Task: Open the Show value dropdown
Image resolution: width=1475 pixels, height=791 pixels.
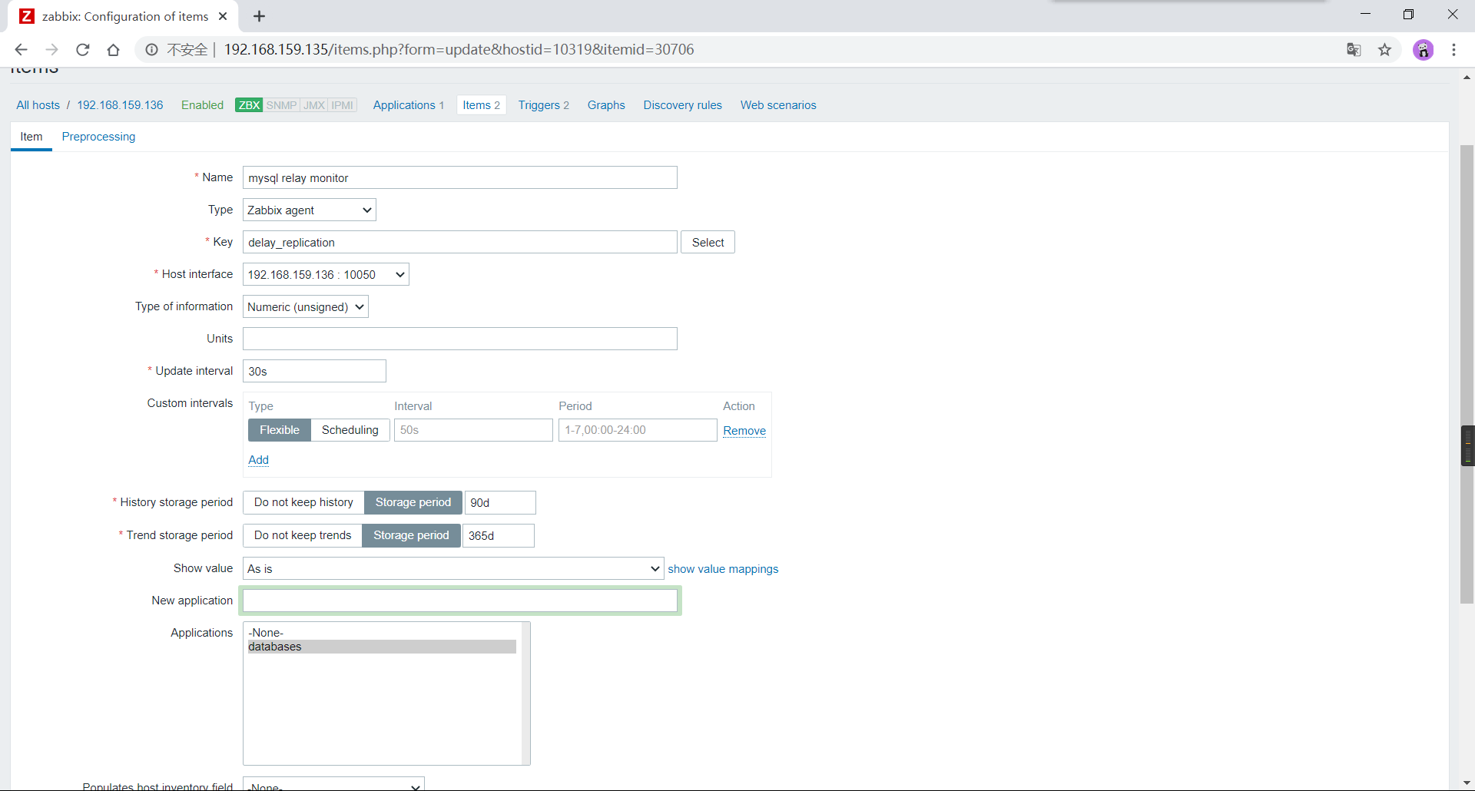Action: click(453, 569)
